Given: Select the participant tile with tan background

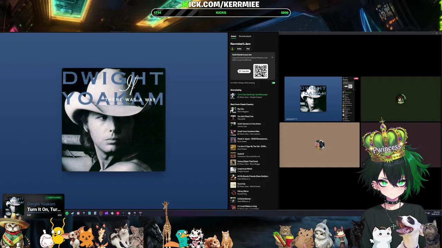Looking at the screenshot, I should coord(319,145).
